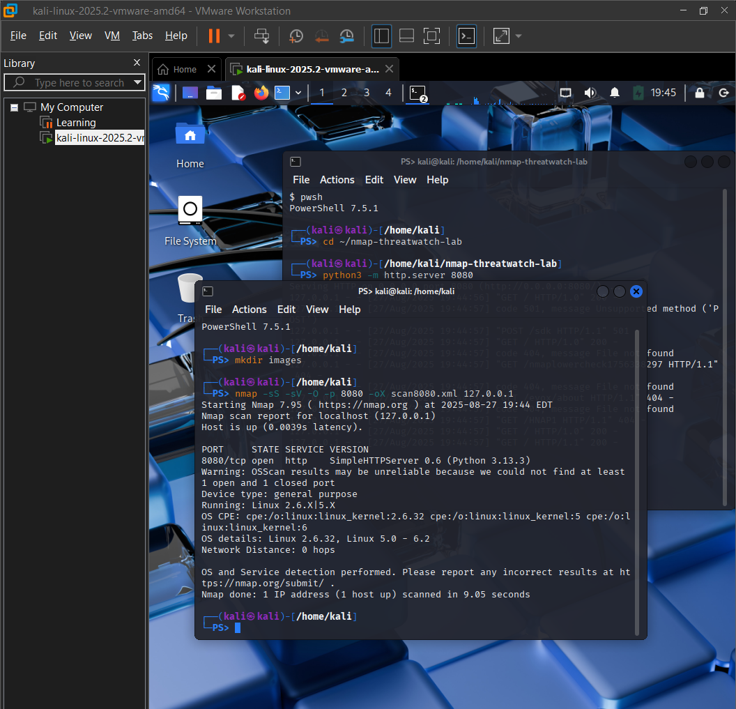Send Ctrl+Alt+Del to the virtual machine
Screen dimensions: 736x709
tap(261, 36)
